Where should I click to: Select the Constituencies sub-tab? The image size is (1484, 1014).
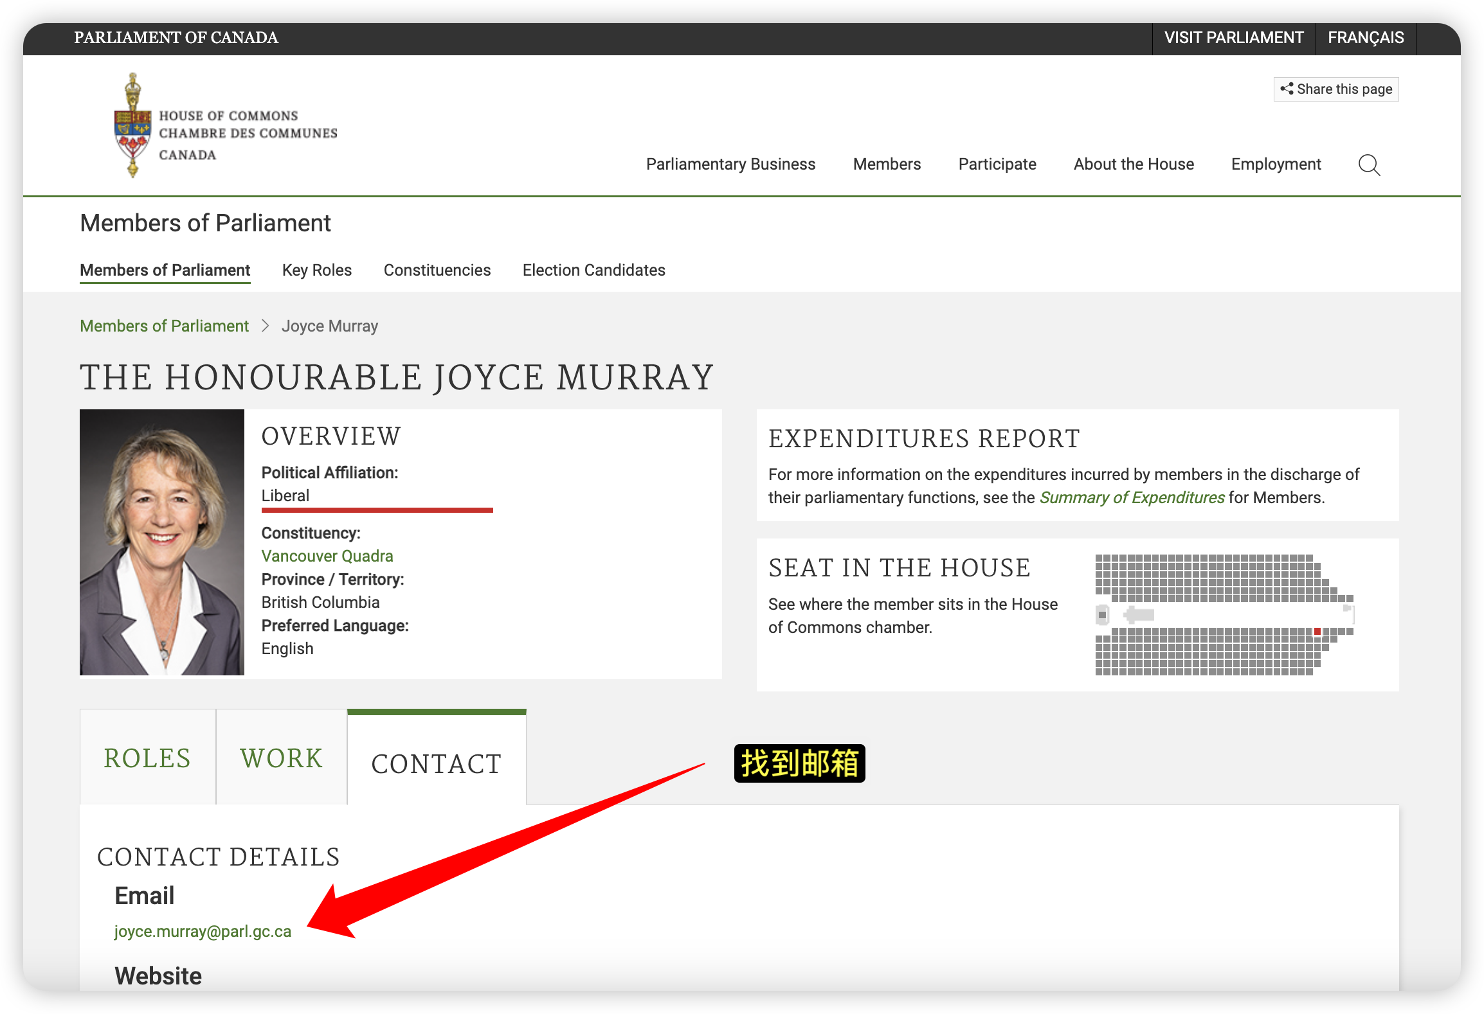click(437, 271)
